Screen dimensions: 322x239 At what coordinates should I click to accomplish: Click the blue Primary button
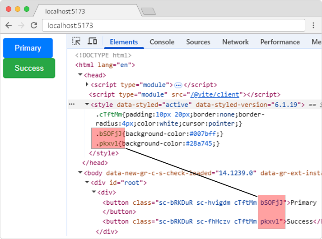click(x=28, y=48)
